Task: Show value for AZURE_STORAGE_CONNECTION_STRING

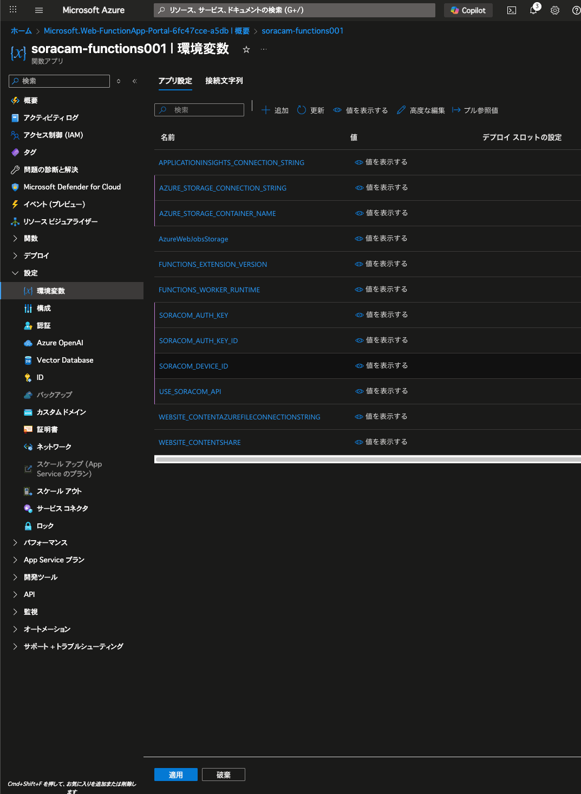Action: point(382,188)
